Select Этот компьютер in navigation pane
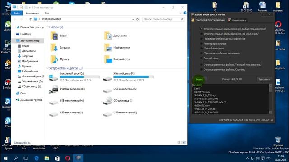 [28, 41]
